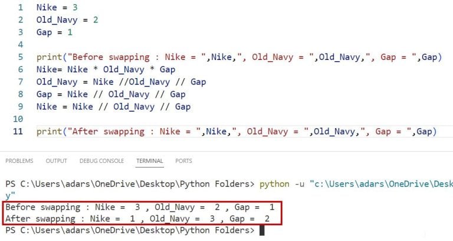This screenshot has width=453, height=241.
Task: Click the 'Nike= Nike * Old_Navy * Gap' line
Action: (x=106, y=69)
